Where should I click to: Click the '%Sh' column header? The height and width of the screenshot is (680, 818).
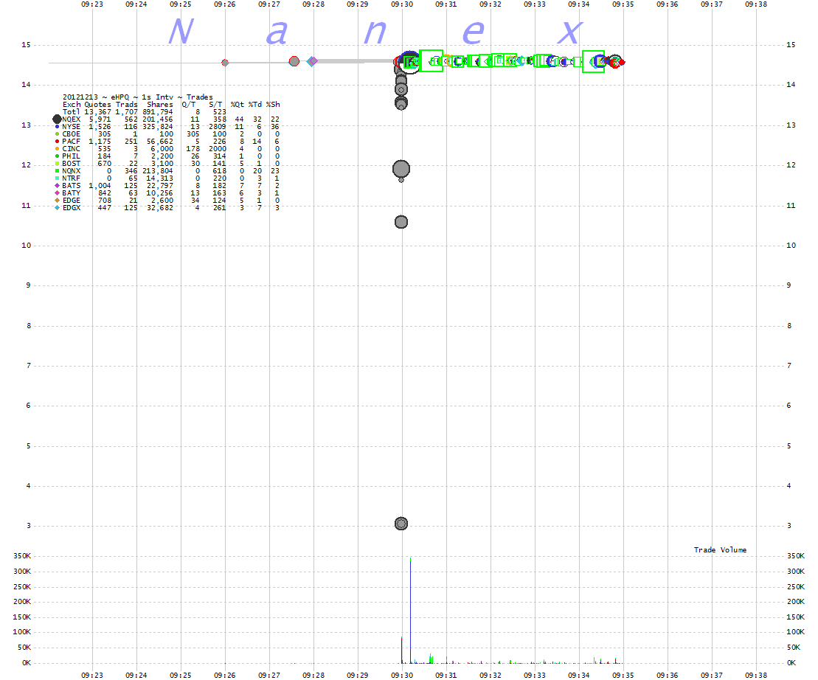coord(273,104)
